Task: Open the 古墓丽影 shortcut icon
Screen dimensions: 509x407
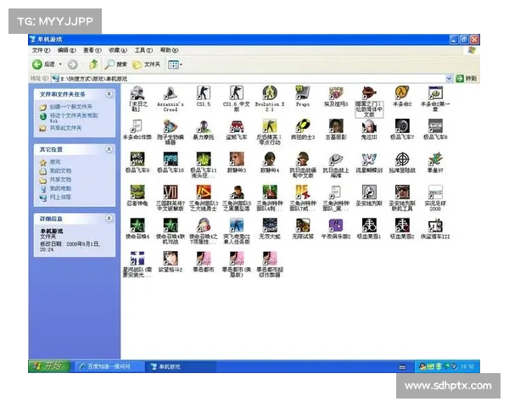Action: [336, 130]
